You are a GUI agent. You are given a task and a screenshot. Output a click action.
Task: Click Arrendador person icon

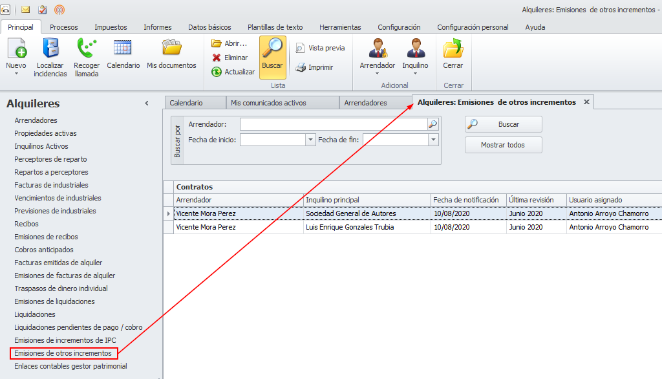tap(378, 48)
